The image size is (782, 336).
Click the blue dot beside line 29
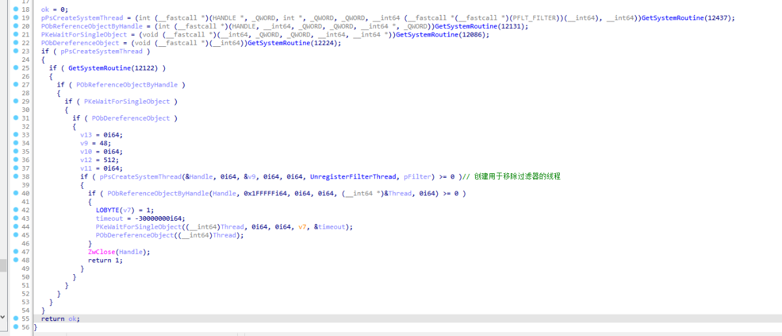(16, 102)
